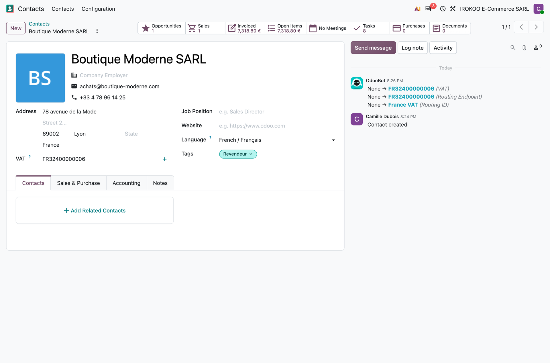Open Open Items stat button
Screen dimensions: 550x363
pos(285,28)
